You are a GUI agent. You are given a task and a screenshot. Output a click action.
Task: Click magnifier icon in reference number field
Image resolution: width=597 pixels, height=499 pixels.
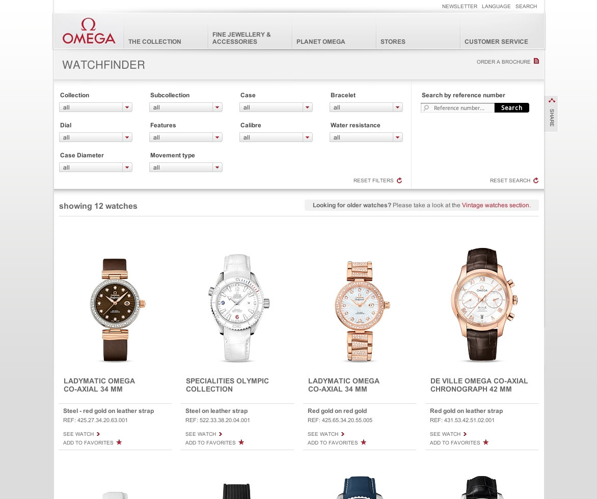426,108
